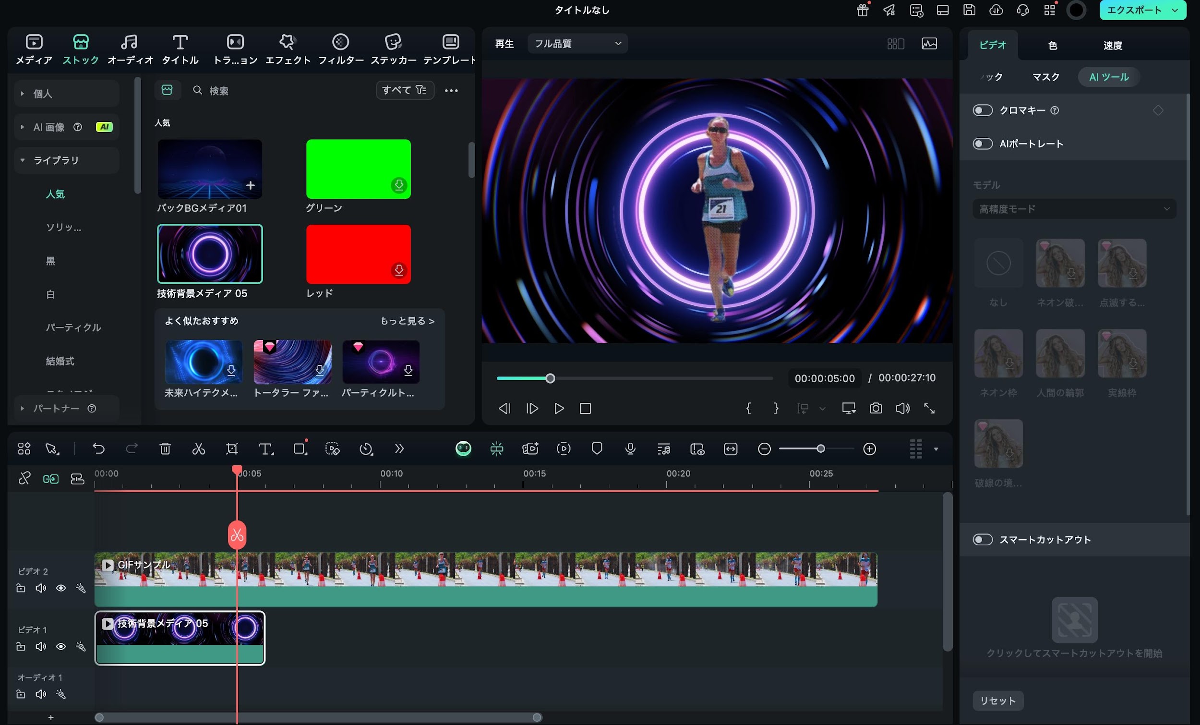Mute the ビデオ 1 track audio

[x=41, y=647]
